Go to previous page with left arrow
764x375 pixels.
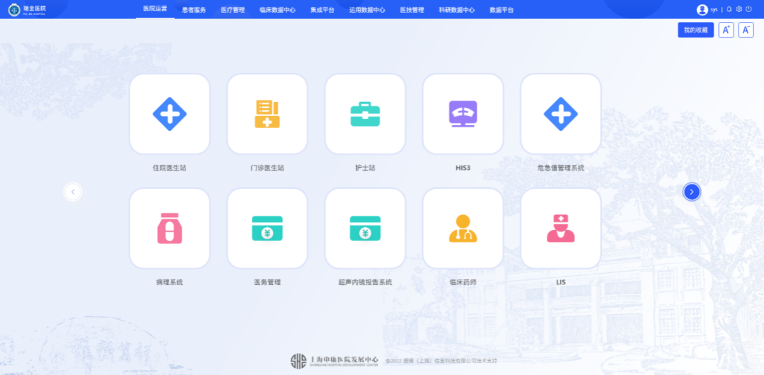pyautogui.click(x=73, y=192)
